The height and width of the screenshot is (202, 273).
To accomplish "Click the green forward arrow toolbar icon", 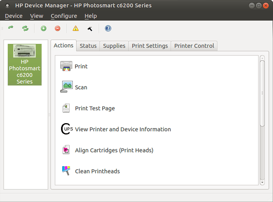I will 11,28.
